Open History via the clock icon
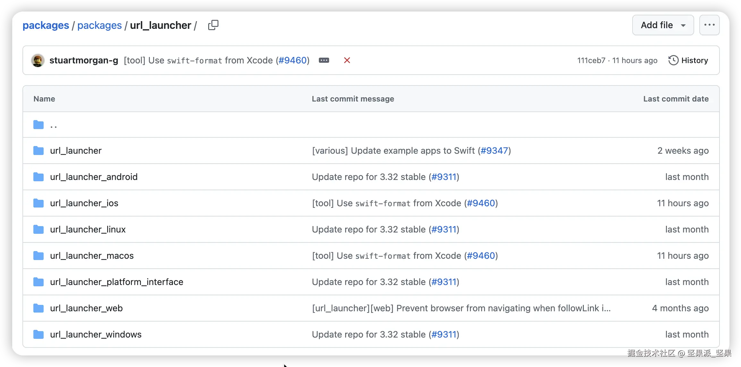Screen dimensions: 741x367 coord(673,60)
